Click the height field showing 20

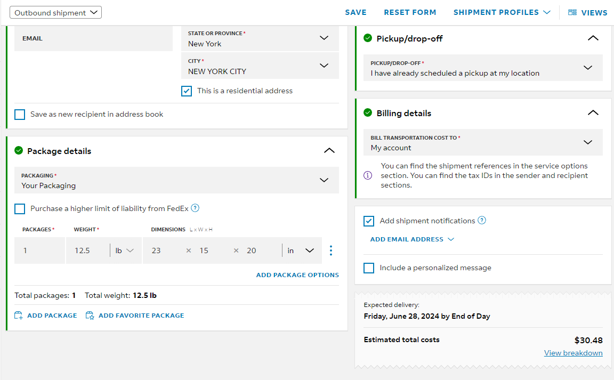tap(261, 250)
